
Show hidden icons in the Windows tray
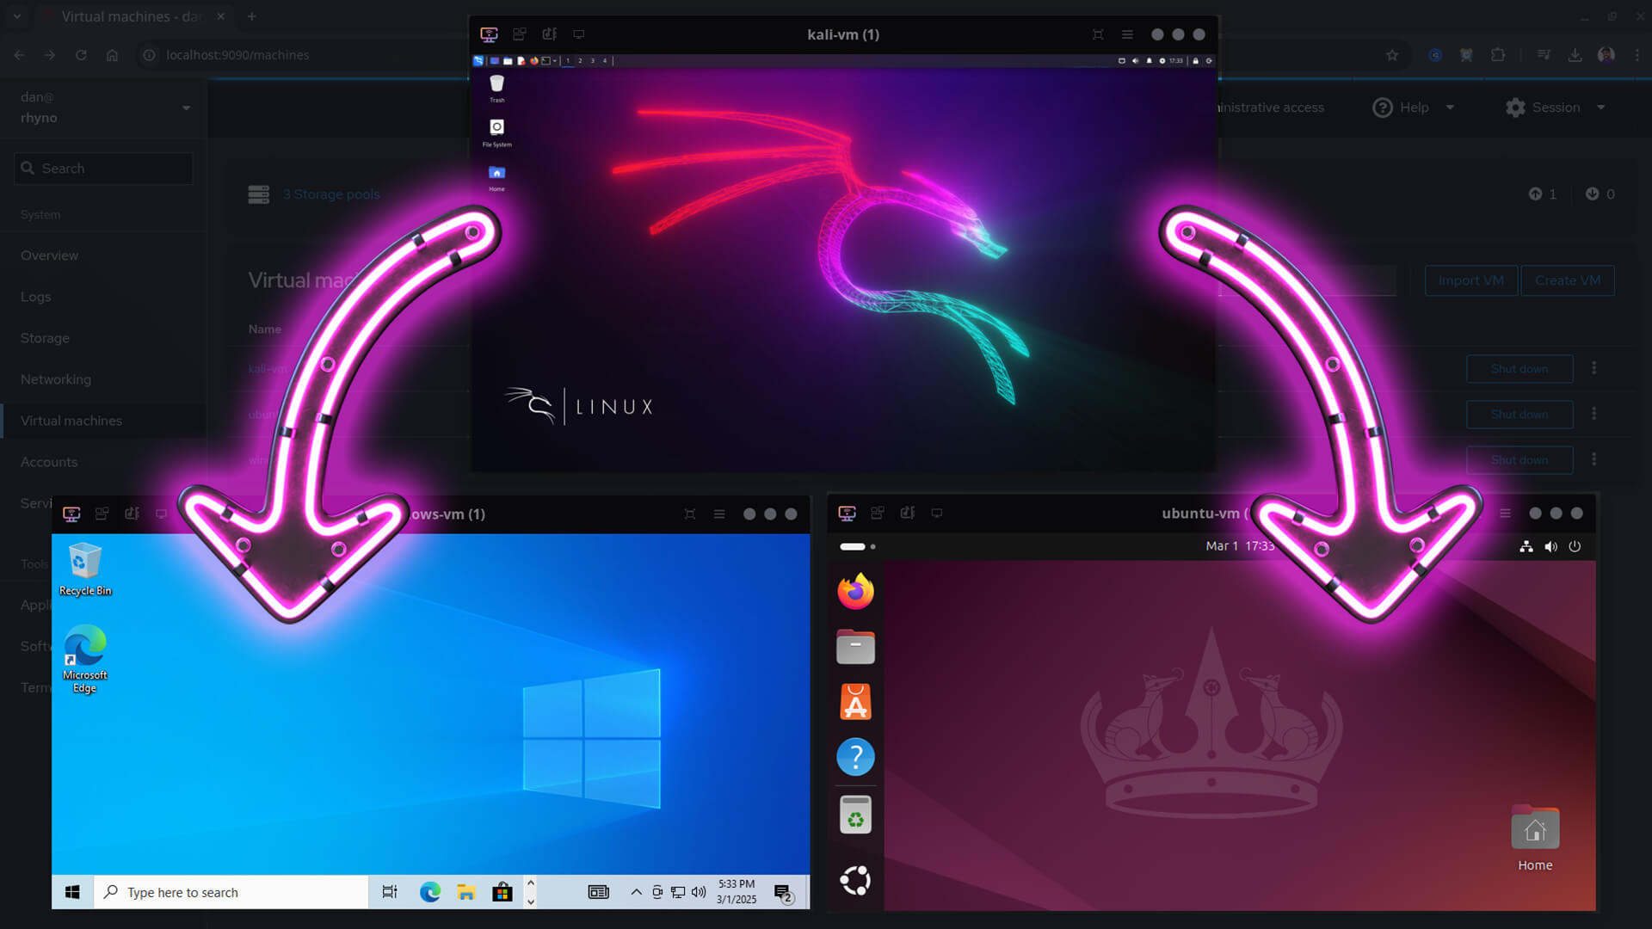tap(637, 892)
